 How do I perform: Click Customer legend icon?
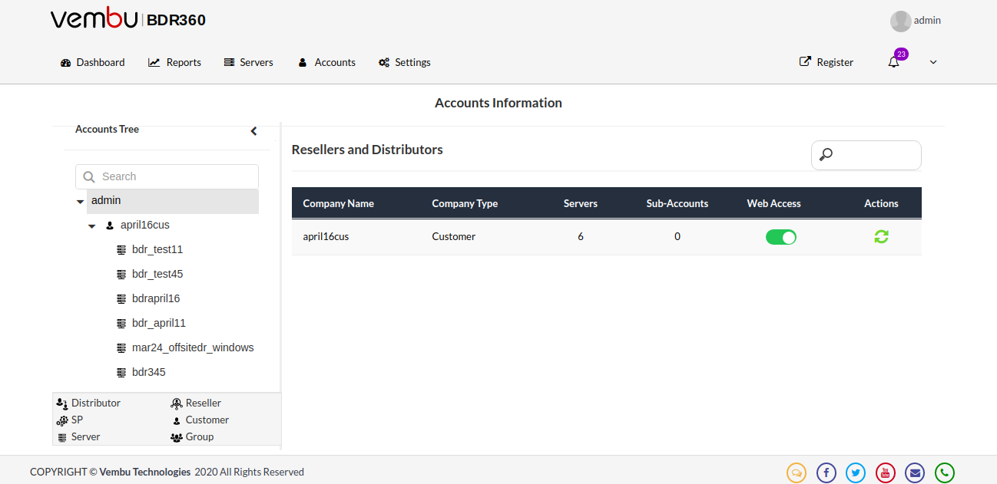176,420
